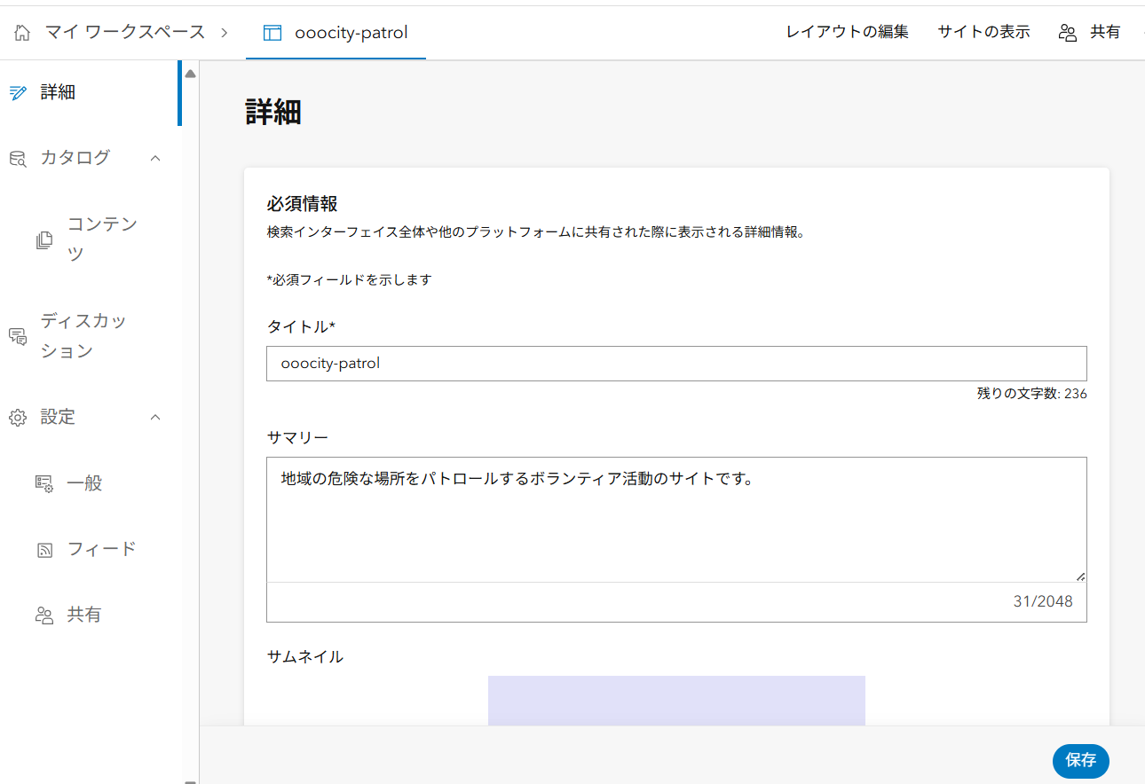Screen dimensions: 1145x784
Task: Select the ooocity-patrol tab
Action: click(336, 33)
